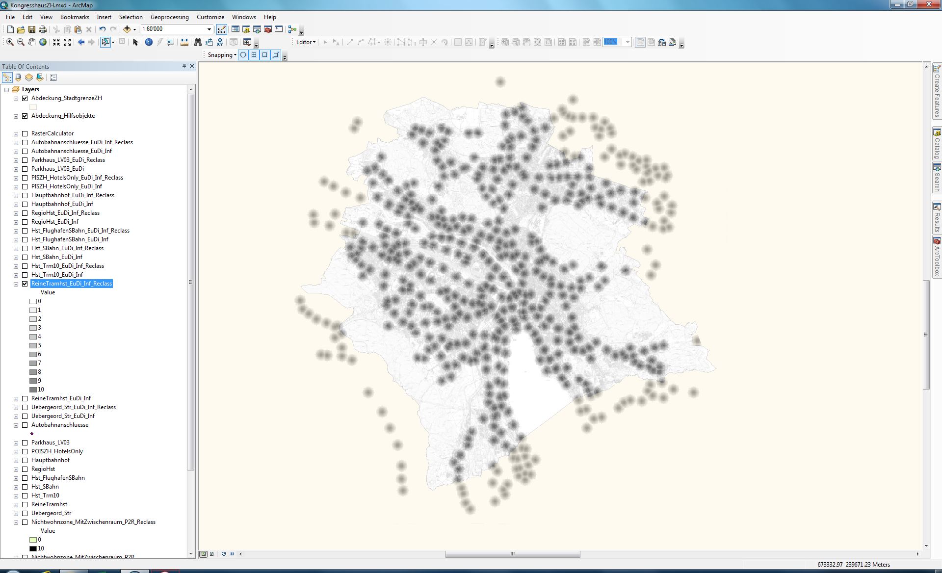Click the Find binoculars icon

coord(198,42)
